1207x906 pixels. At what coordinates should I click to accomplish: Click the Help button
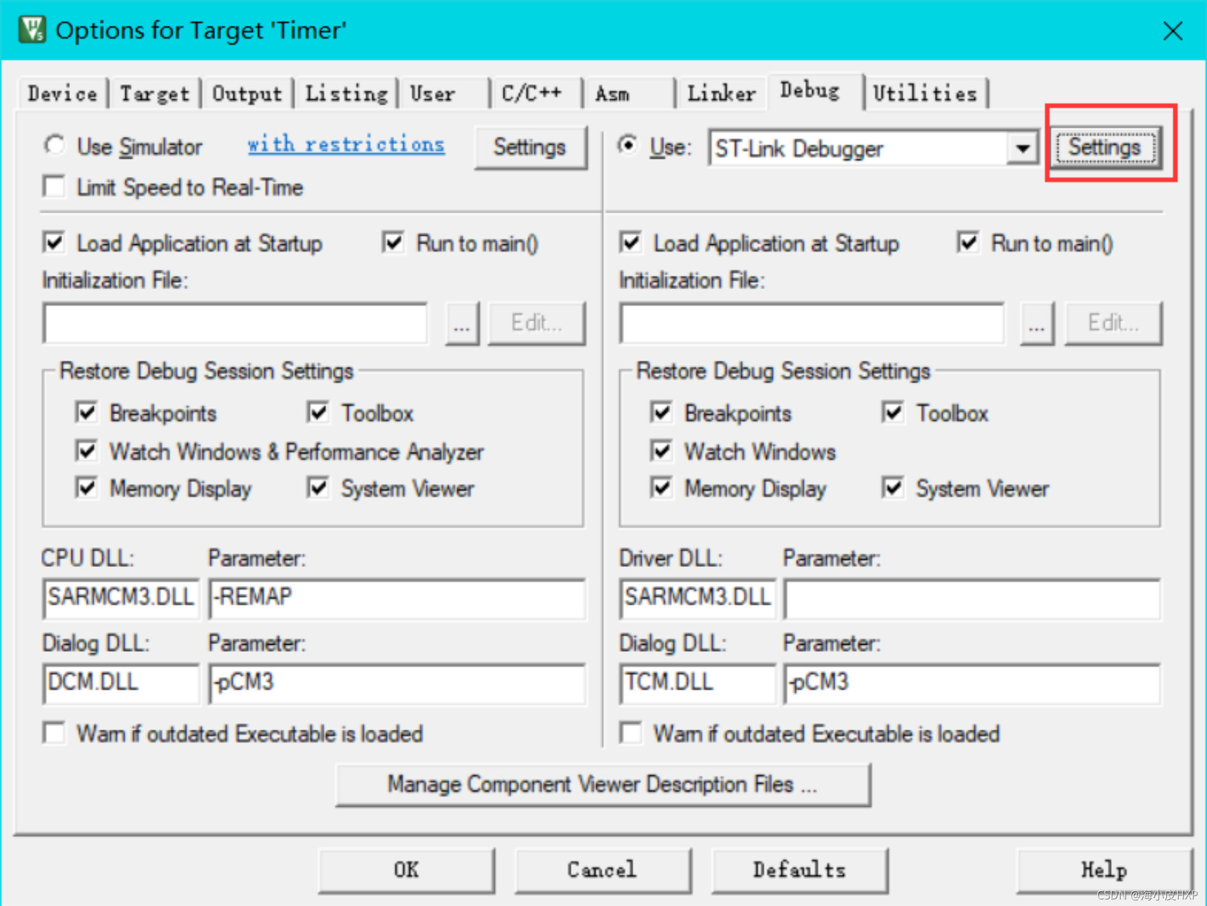[1103, 870]
